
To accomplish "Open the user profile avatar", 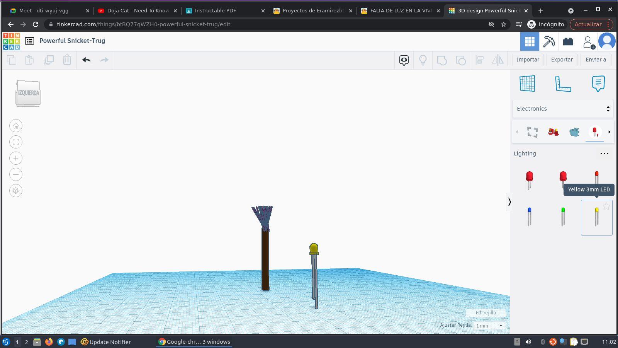I will tap(607, 41).
